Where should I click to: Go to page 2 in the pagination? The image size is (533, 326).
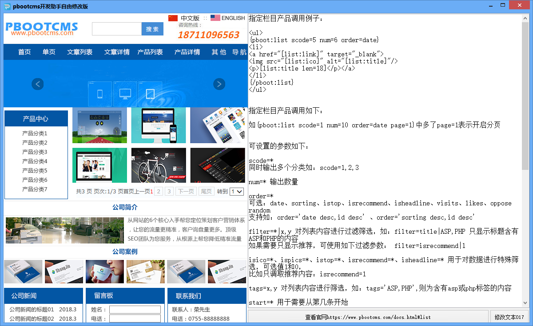pyautogui.click(x=159, y=191)
